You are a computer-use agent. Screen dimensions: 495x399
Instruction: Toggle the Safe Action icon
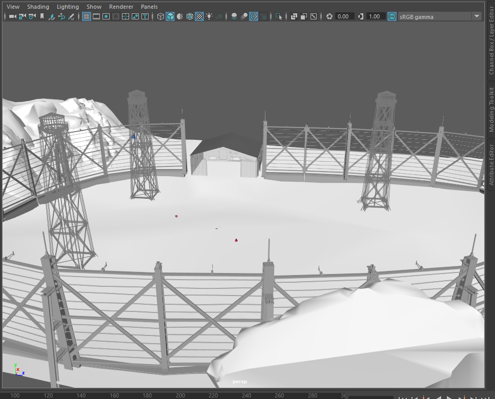click(135, 16)
